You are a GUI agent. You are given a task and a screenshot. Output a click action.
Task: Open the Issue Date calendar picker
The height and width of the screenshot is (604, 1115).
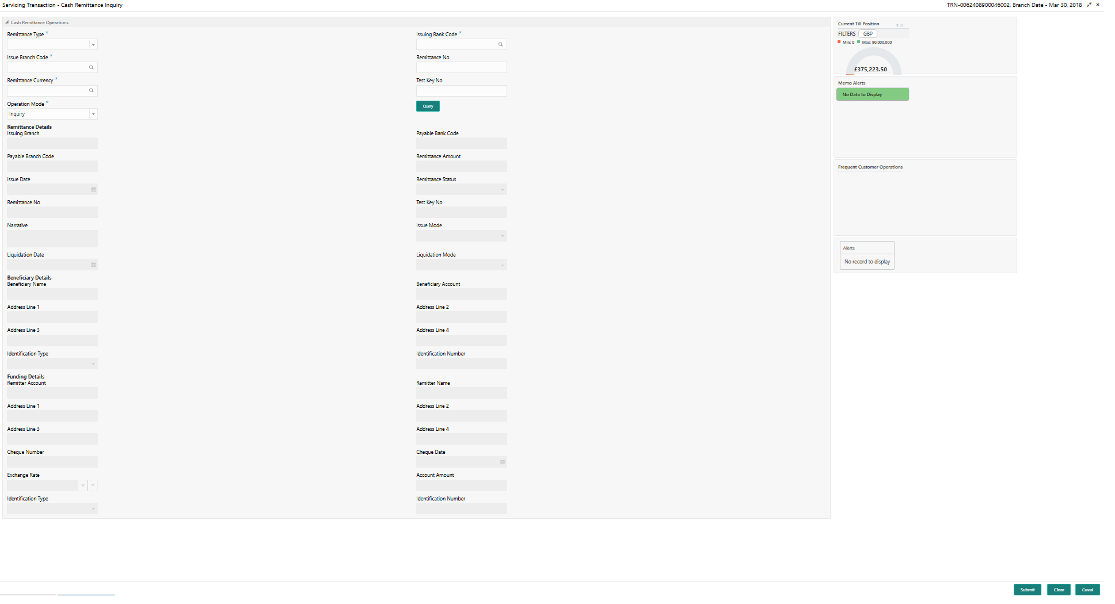[93, 190]
